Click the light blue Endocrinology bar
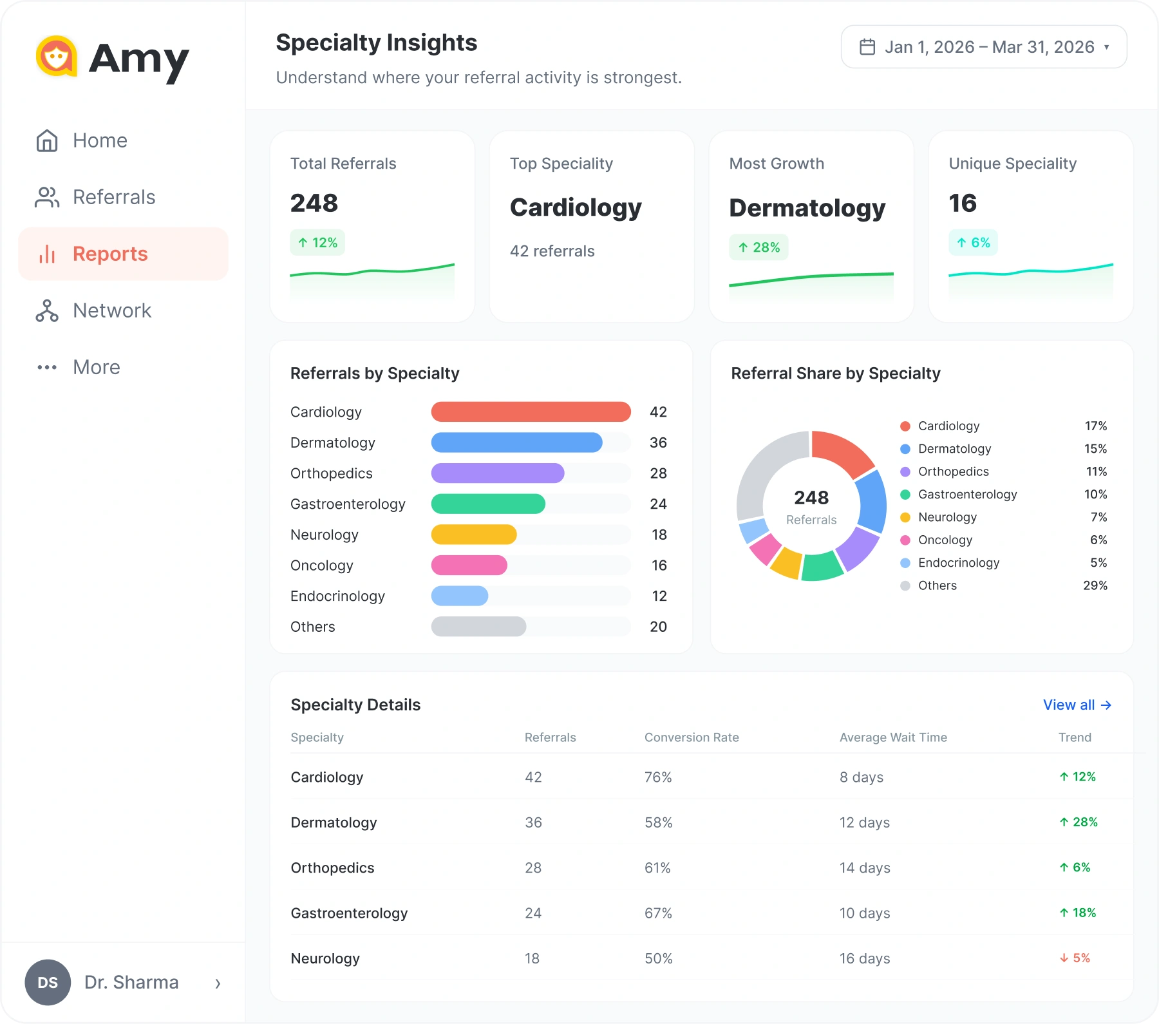The height and width of the screenshot is (1024, 1159). click(459, 596)
